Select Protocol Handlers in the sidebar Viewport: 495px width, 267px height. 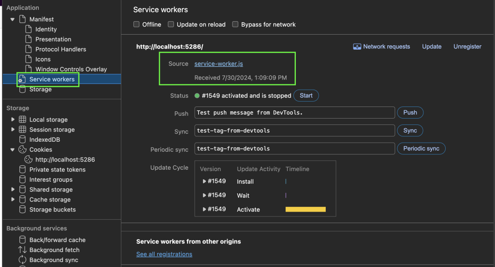pyautogui.click(x=60, y=49)
